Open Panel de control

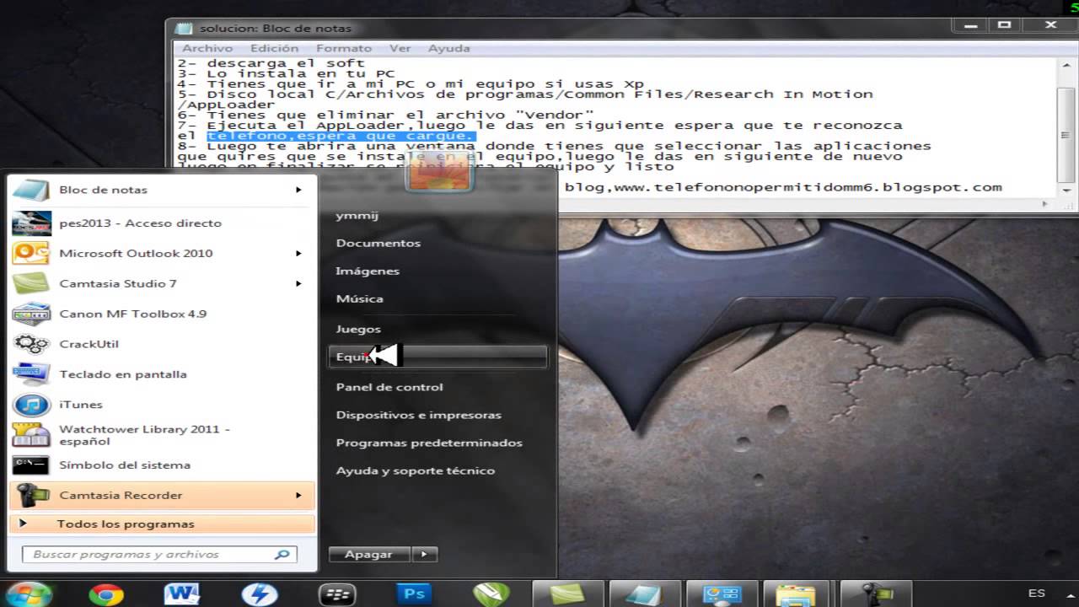point(389,387)
